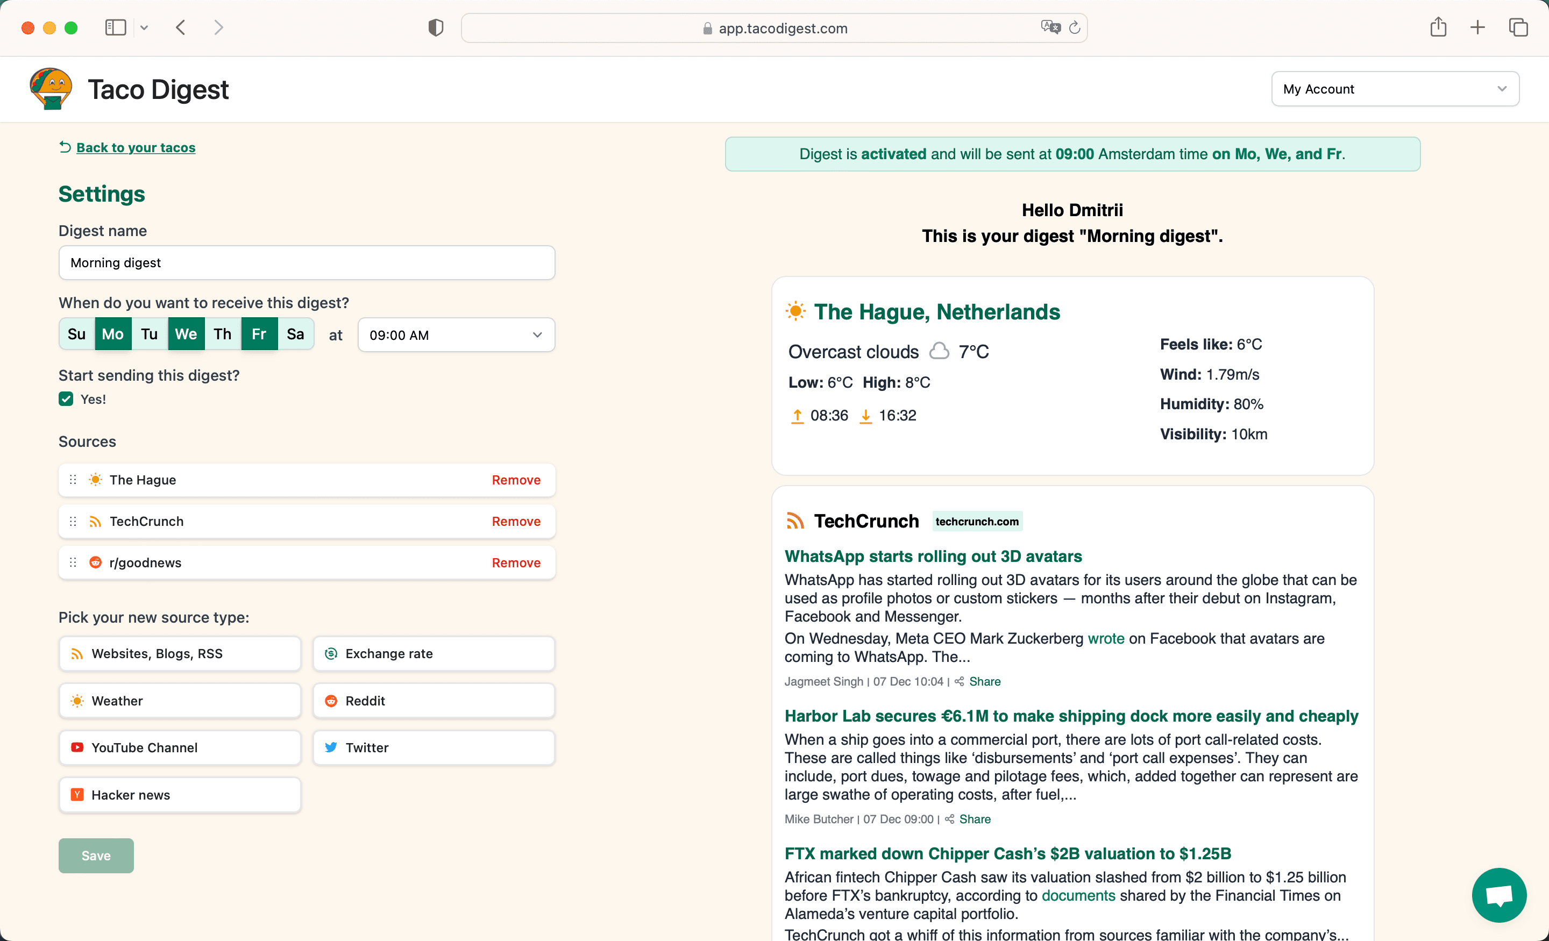The height and width of the screenshot is (941, 1549).
Task: Disable Saturday digest delivery toggle
Action: coord(294,333)
